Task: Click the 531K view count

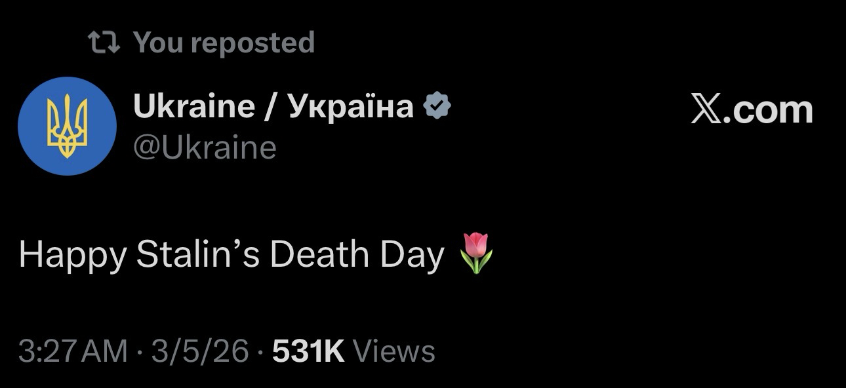Action: [308, 351]
